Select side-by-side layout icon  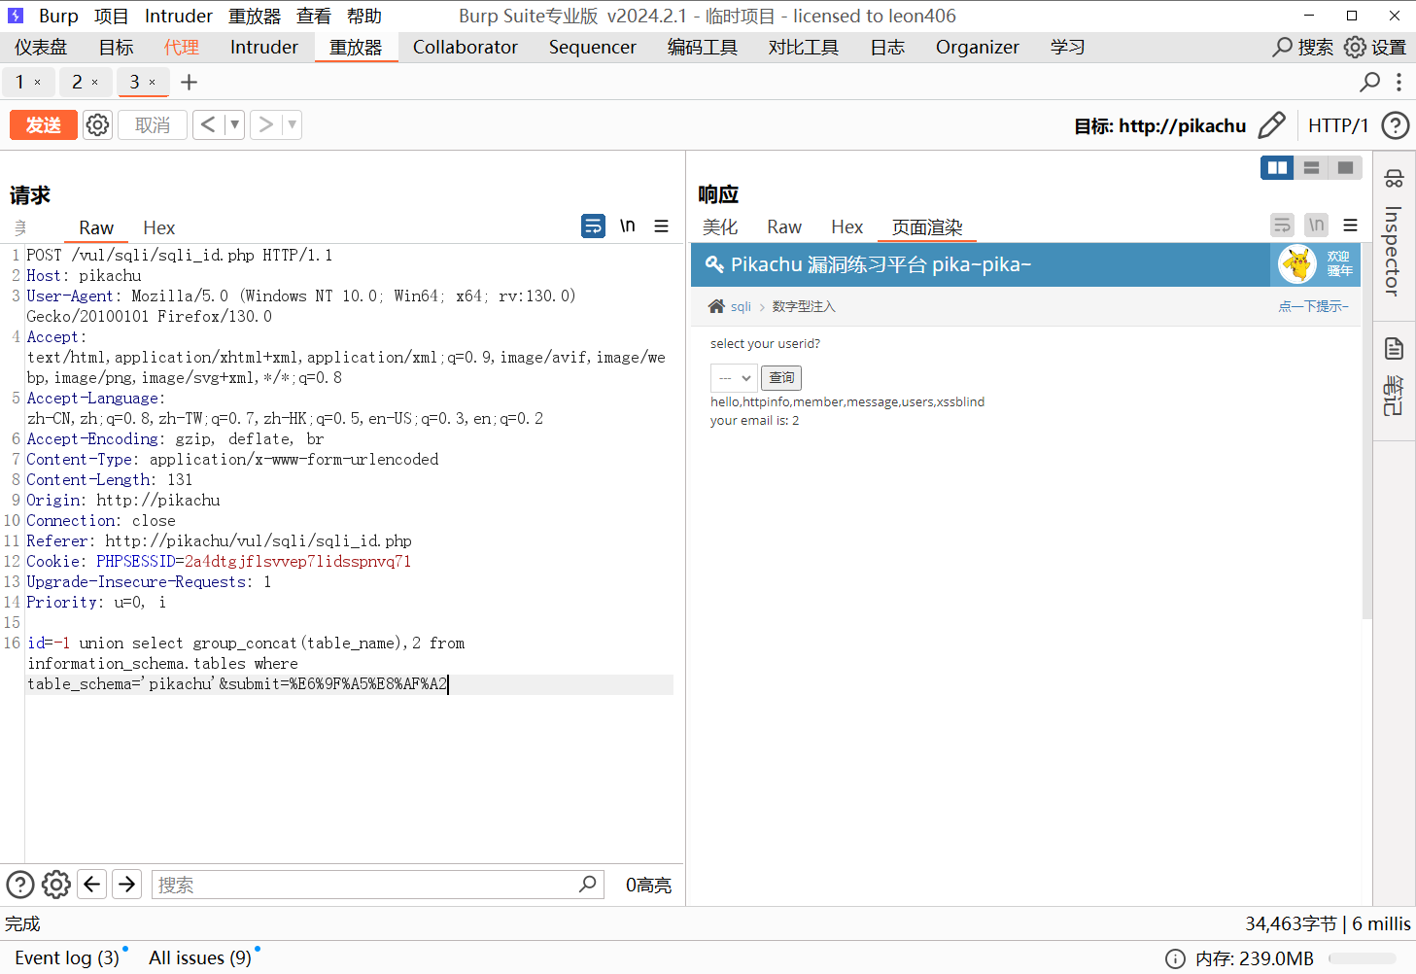pos(1277,167)
